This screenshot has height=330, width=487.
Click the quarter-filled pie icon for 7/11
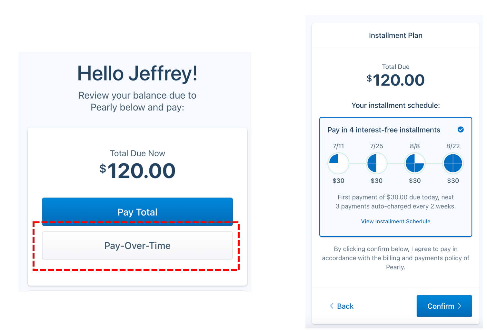click(338, 163)
